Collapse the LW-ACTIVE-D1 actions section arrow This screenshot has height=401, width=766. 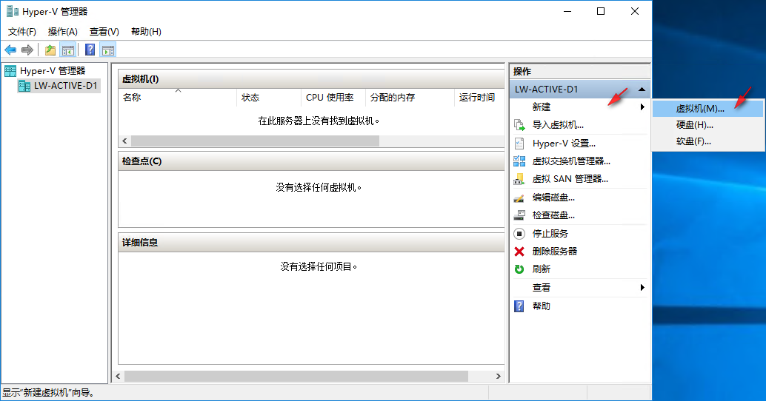(642, 90)
